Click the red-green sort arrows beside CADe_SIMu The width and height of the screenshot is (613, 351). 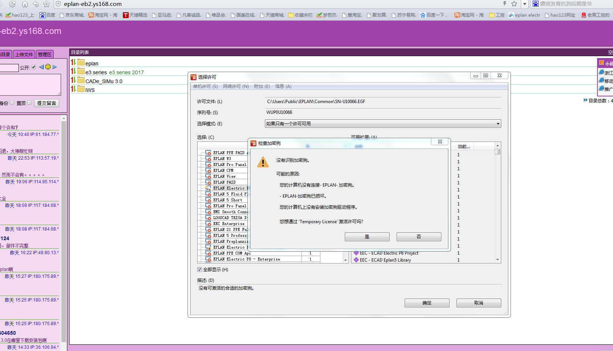[x=73, y=80]
